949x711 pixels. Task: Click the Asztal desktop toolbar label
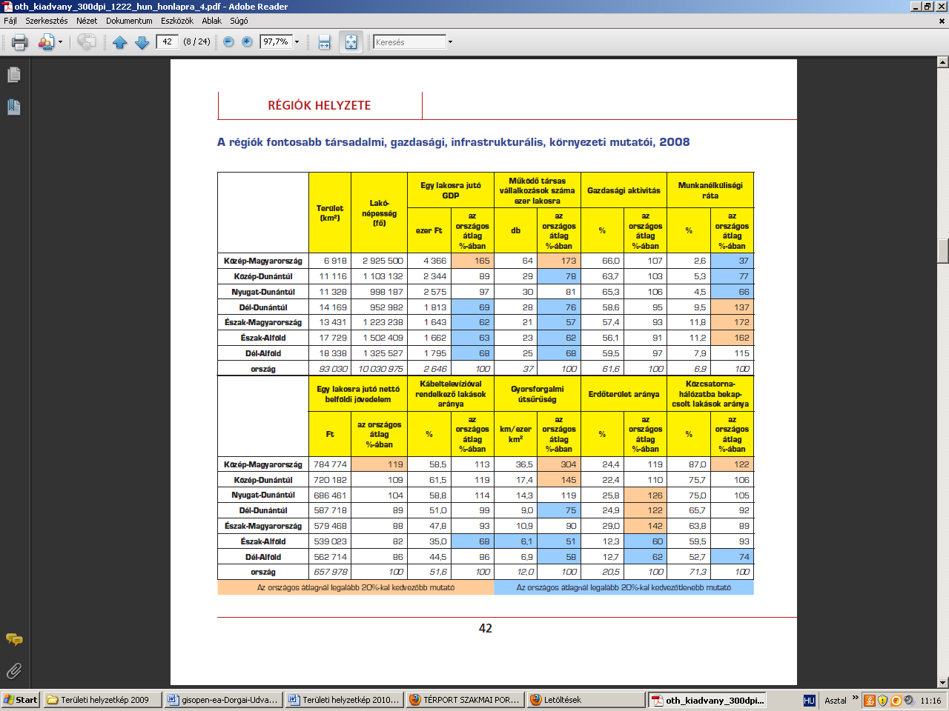tap(835, 700)
